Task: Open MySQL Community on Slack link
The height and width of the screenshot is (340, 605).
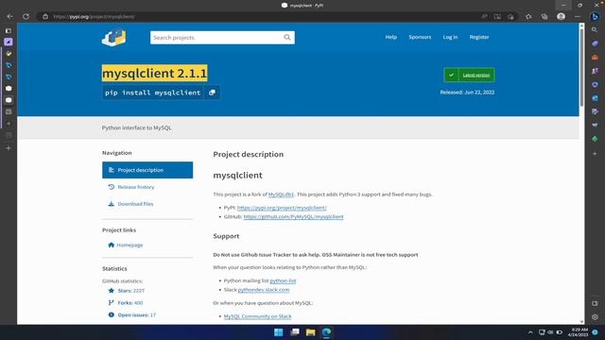Action: coord(258,316)
